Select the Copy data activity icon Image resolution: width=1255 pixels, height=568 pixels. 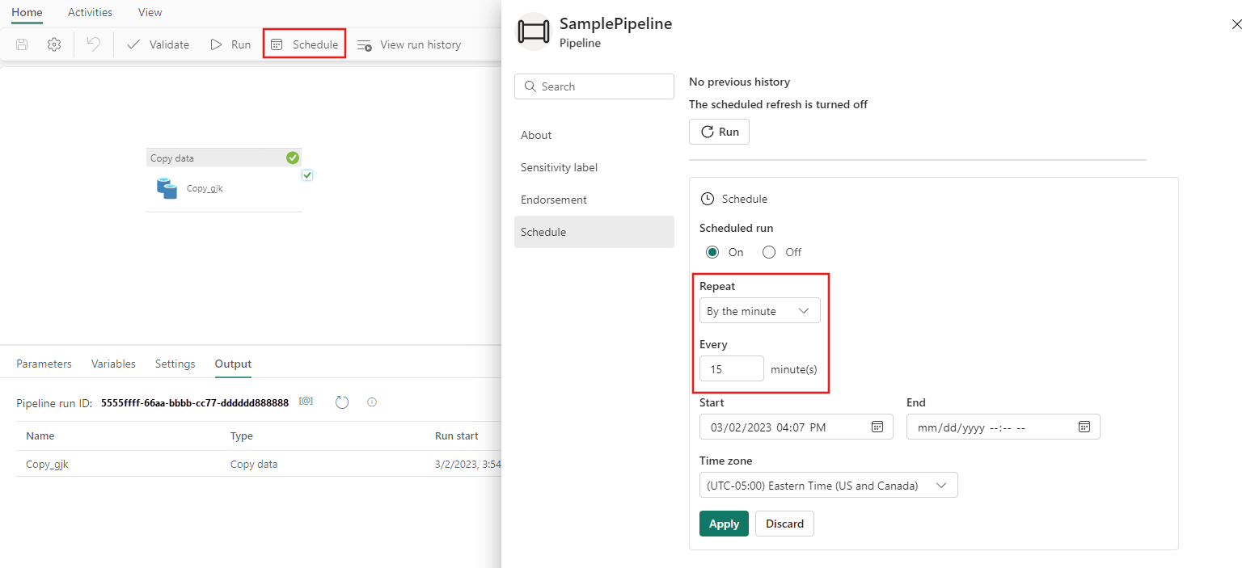click(167, 188)
